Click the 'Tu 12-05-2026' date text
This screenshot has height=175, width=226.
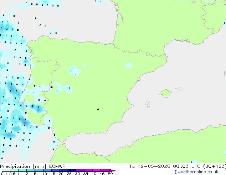(150, 166)
